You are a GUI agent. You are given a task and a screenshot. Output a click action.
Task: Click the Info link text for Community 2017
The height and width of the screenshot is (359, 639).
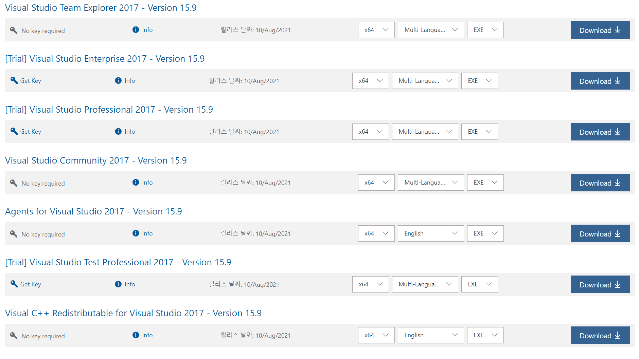(x=147, y=183)
